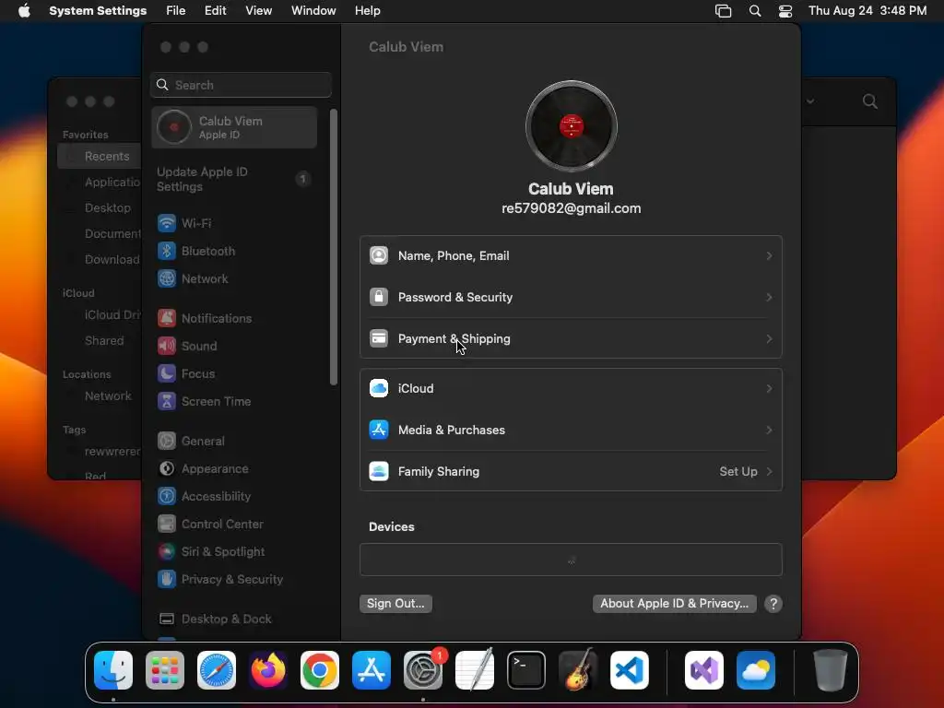Click System Settings Dock icon
The image size is (944, 708).
coord(423,670)
